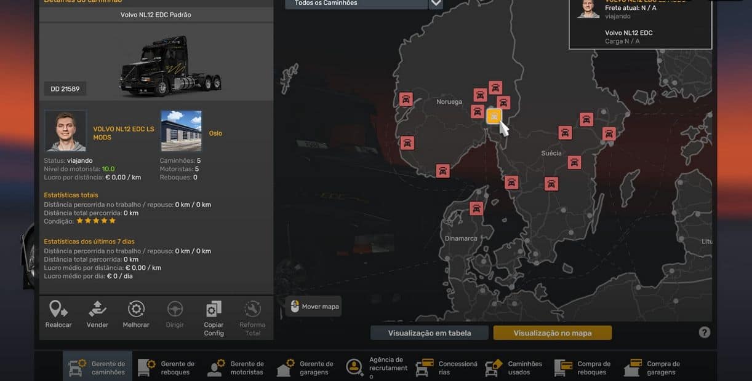Click the Oslo garage thumbnail image
The width and height of the screenshot is (752, 381).
point(181,131)
